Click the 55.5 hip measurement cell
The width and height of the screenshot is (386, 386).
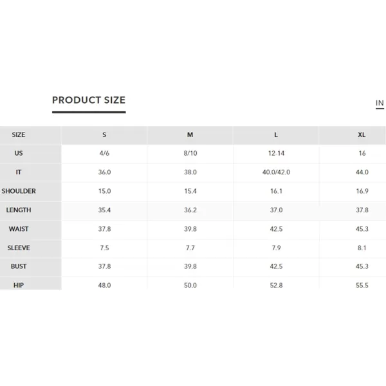pos(362,285)
